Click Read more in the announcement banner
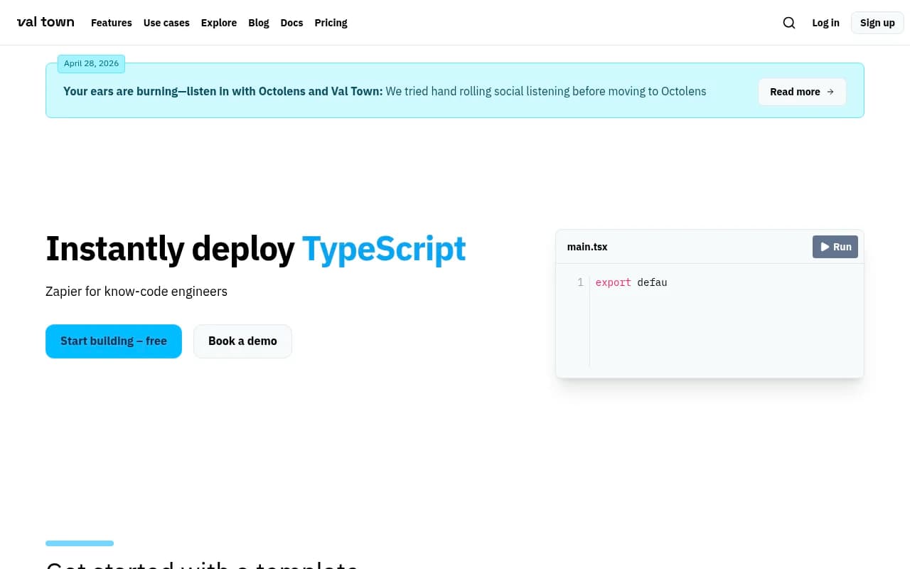Screen dimensions: 910x569 tap(802, 92)
